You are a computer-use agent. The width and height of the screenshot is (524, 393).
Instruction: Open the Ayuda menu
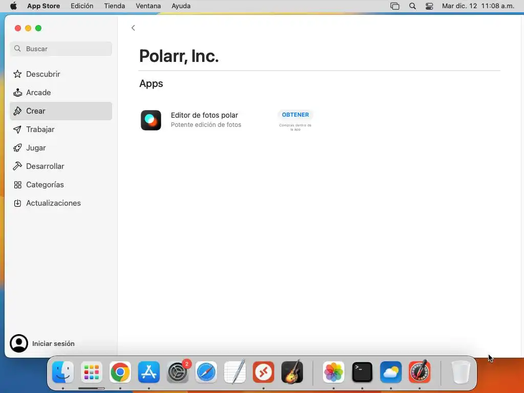[x=181, y=6]
